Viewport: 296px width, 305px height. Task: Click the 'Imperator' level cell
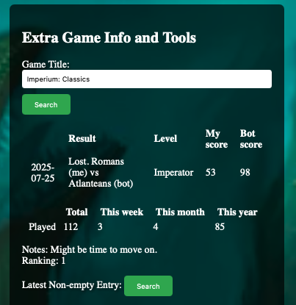(173, 173)
